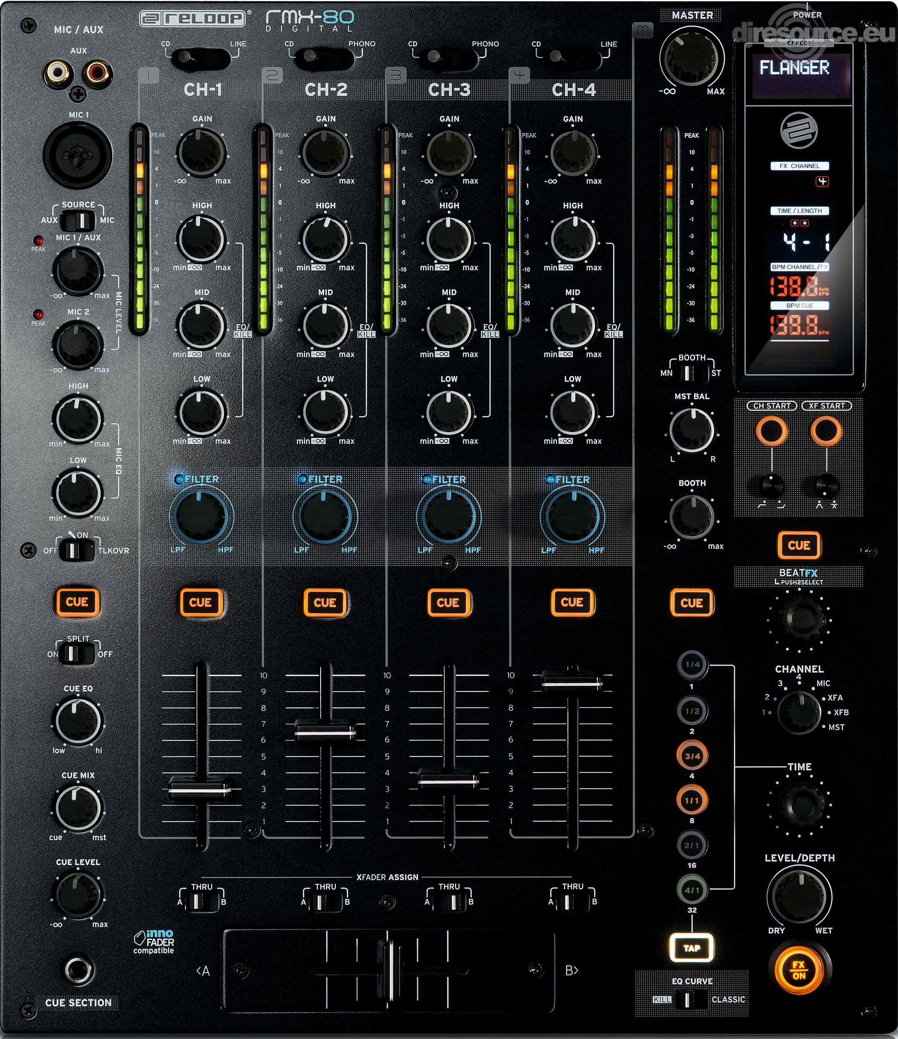Click the CUE EQ knob
898x1039 pixels.
click(78, 721)
